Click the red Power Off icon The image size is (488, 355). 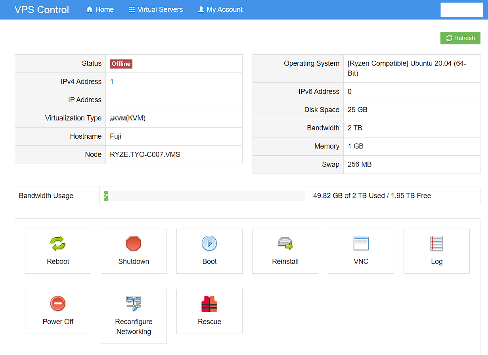(58, 303)
